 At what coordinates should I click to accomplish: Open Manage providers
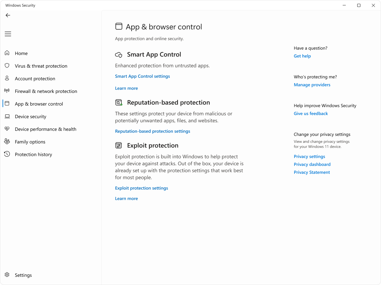pyautogui.click(x=312, y=85)
